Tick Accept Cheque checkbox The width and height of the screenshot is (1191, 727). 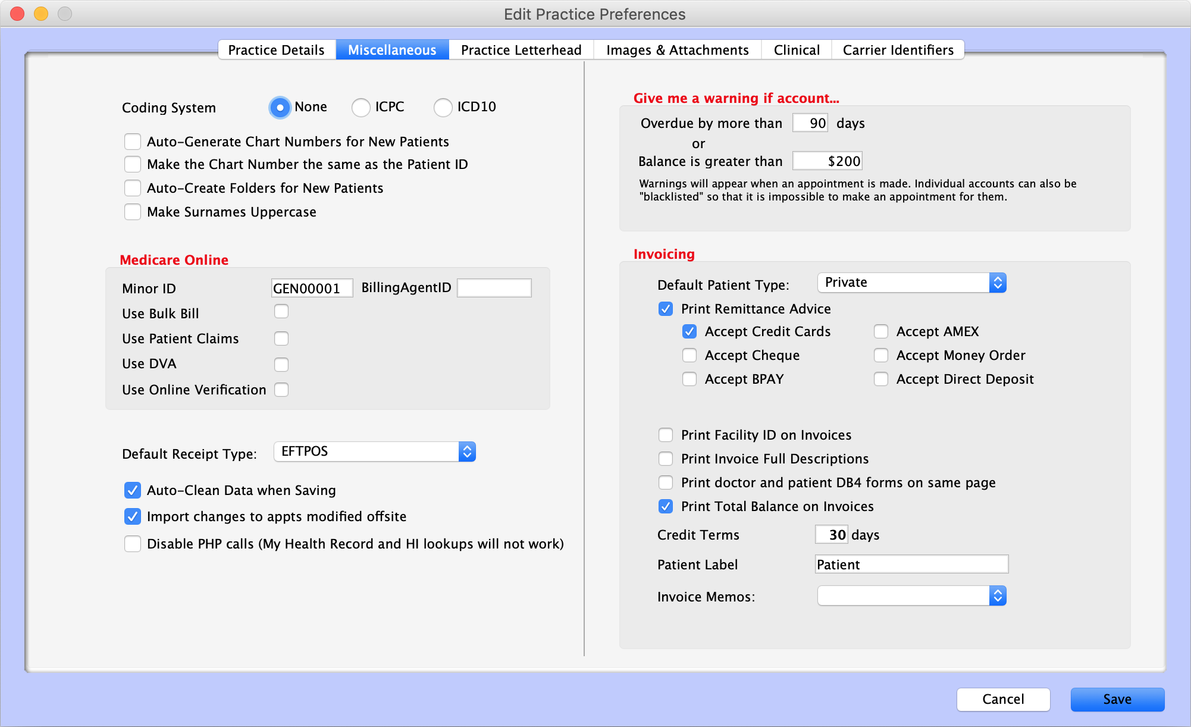[689, 355]
